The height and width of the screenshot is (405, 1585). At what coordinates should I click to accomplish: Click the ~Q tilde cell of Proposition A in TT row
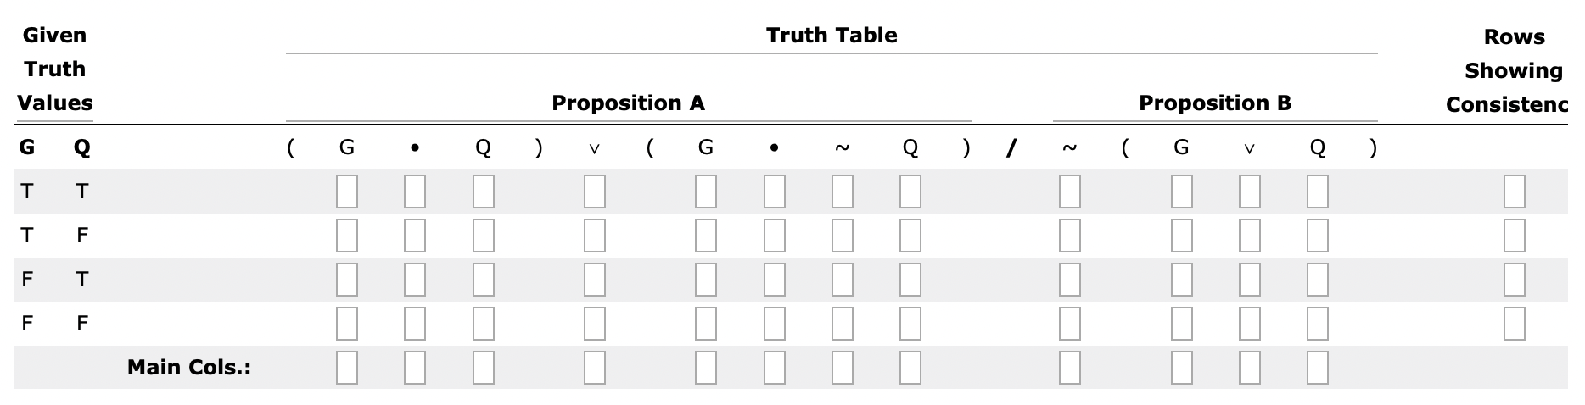pos(843,191)
